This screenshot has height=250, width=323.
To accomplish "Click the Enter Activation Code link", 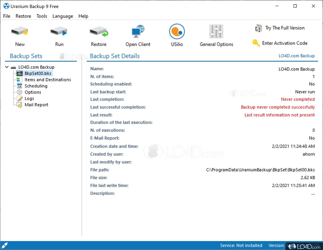I will pyautogui.click(x=285, y=43).
